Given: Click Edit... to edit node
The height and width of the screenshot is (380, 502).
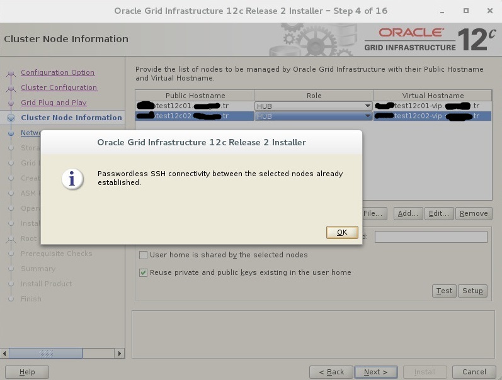Looking at the screenshot, I should (x=439, y=213).
